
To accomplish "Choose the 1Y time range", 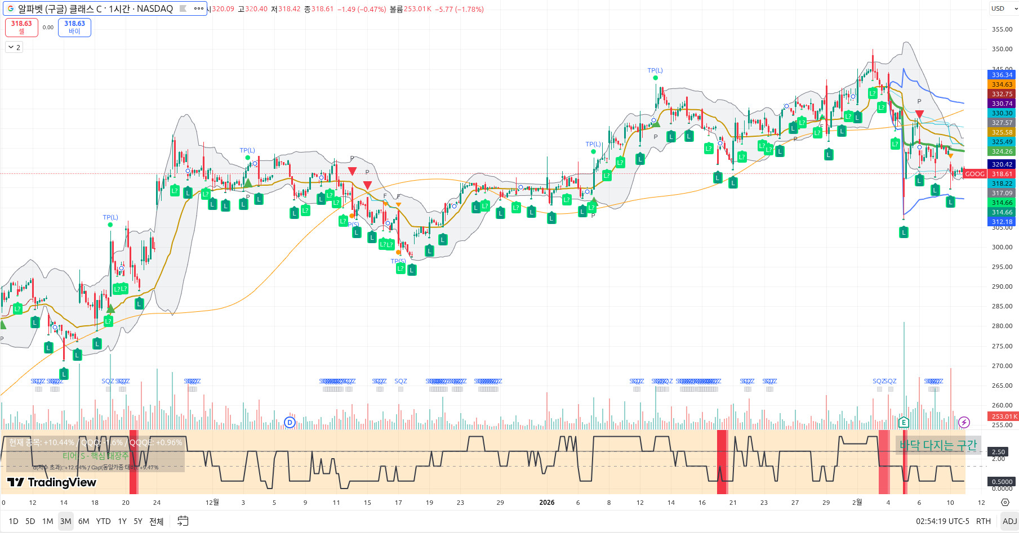I will tap(122, 521).
